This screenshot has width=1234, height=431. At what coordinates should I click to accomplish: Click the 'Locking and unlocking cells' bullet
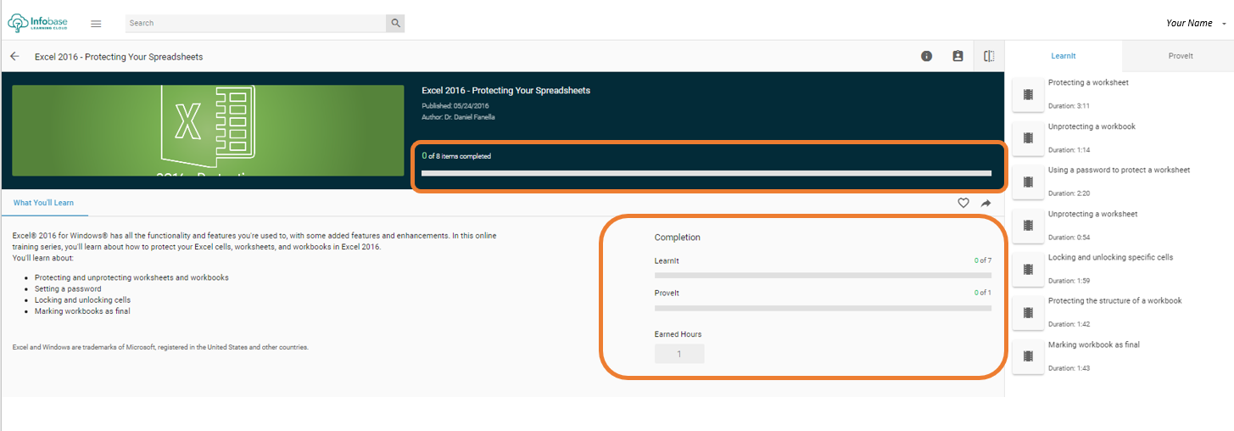pyautogui.click(x=82, y=300)
